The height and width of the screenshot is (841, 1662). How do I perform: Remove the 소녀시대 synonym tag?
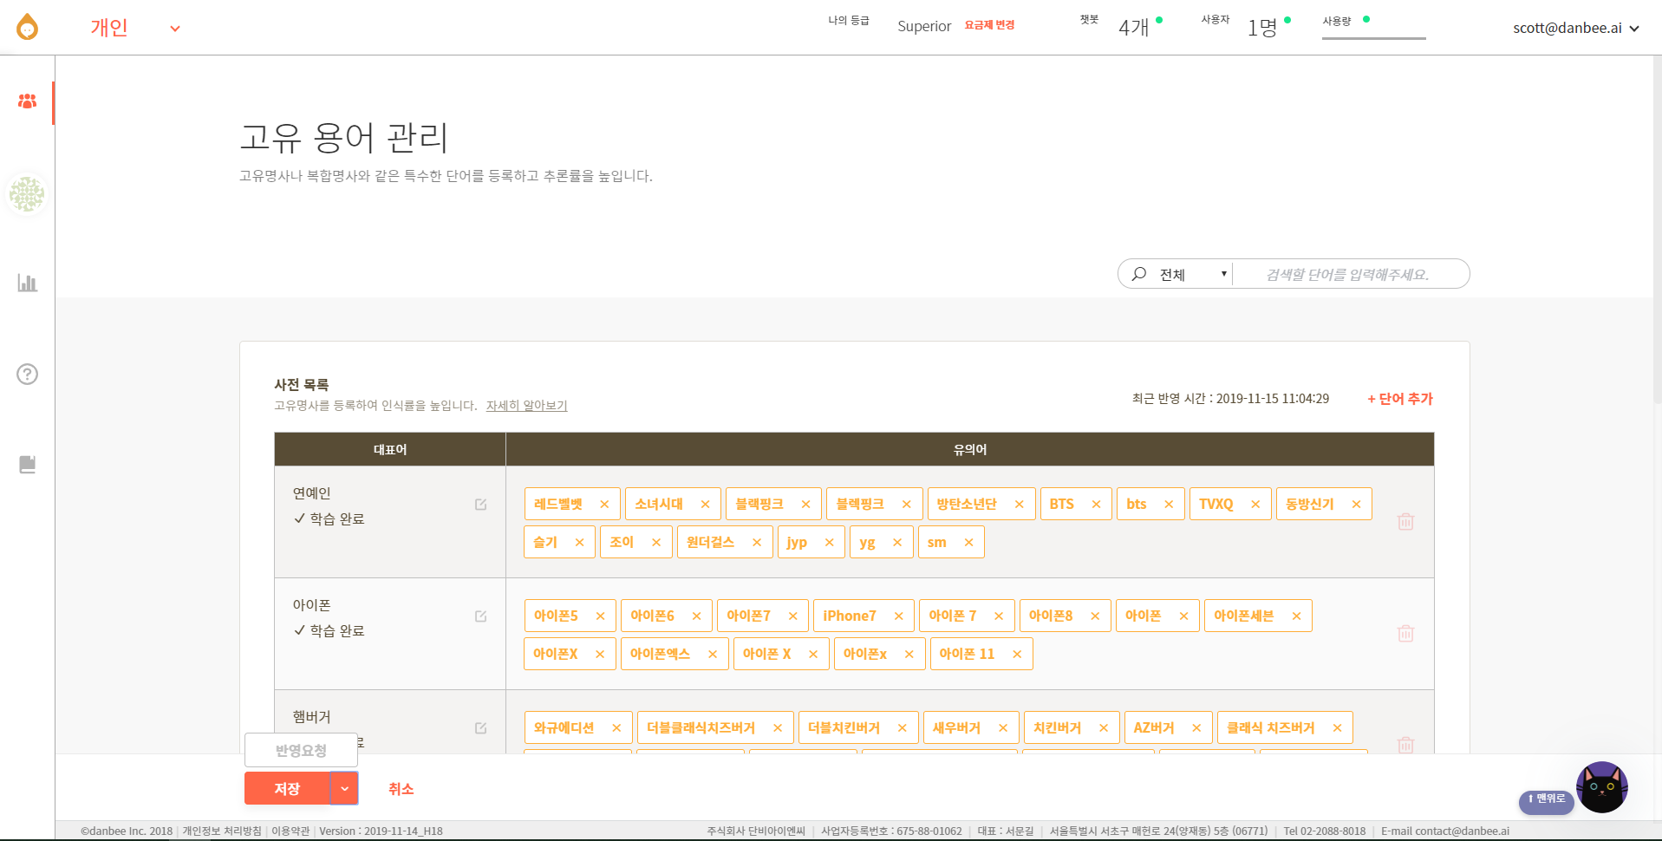[705, 505]
